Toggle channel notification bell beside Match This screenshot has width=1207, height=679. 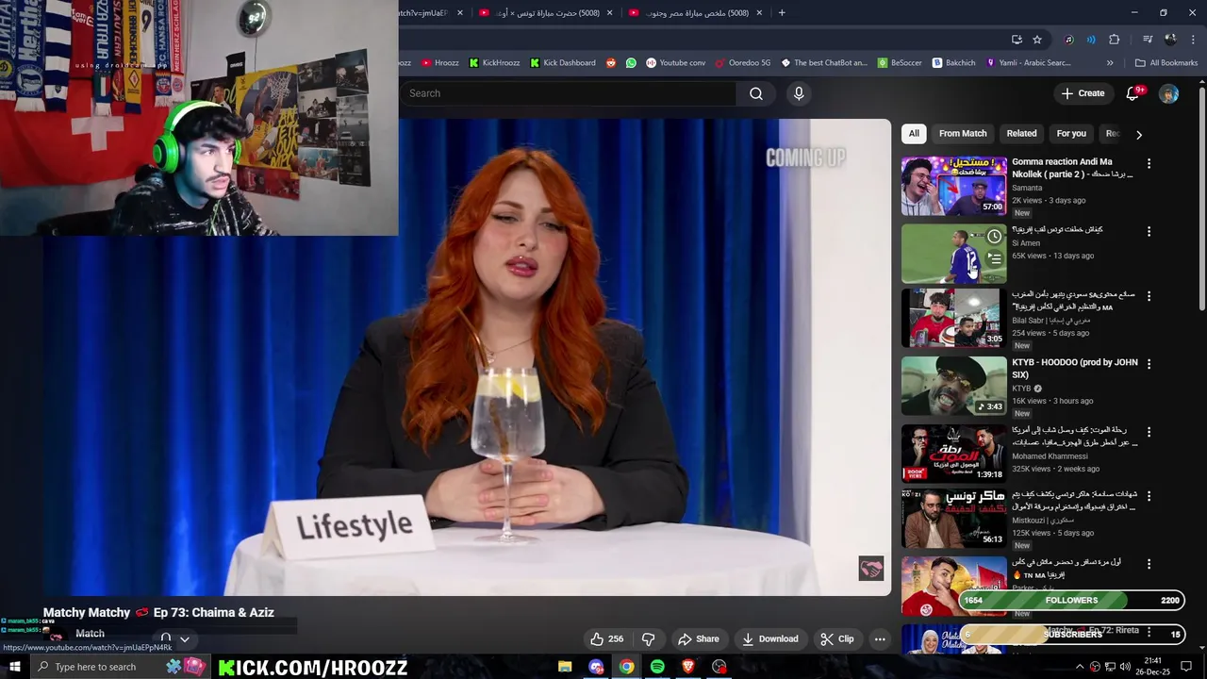(166, 638)
